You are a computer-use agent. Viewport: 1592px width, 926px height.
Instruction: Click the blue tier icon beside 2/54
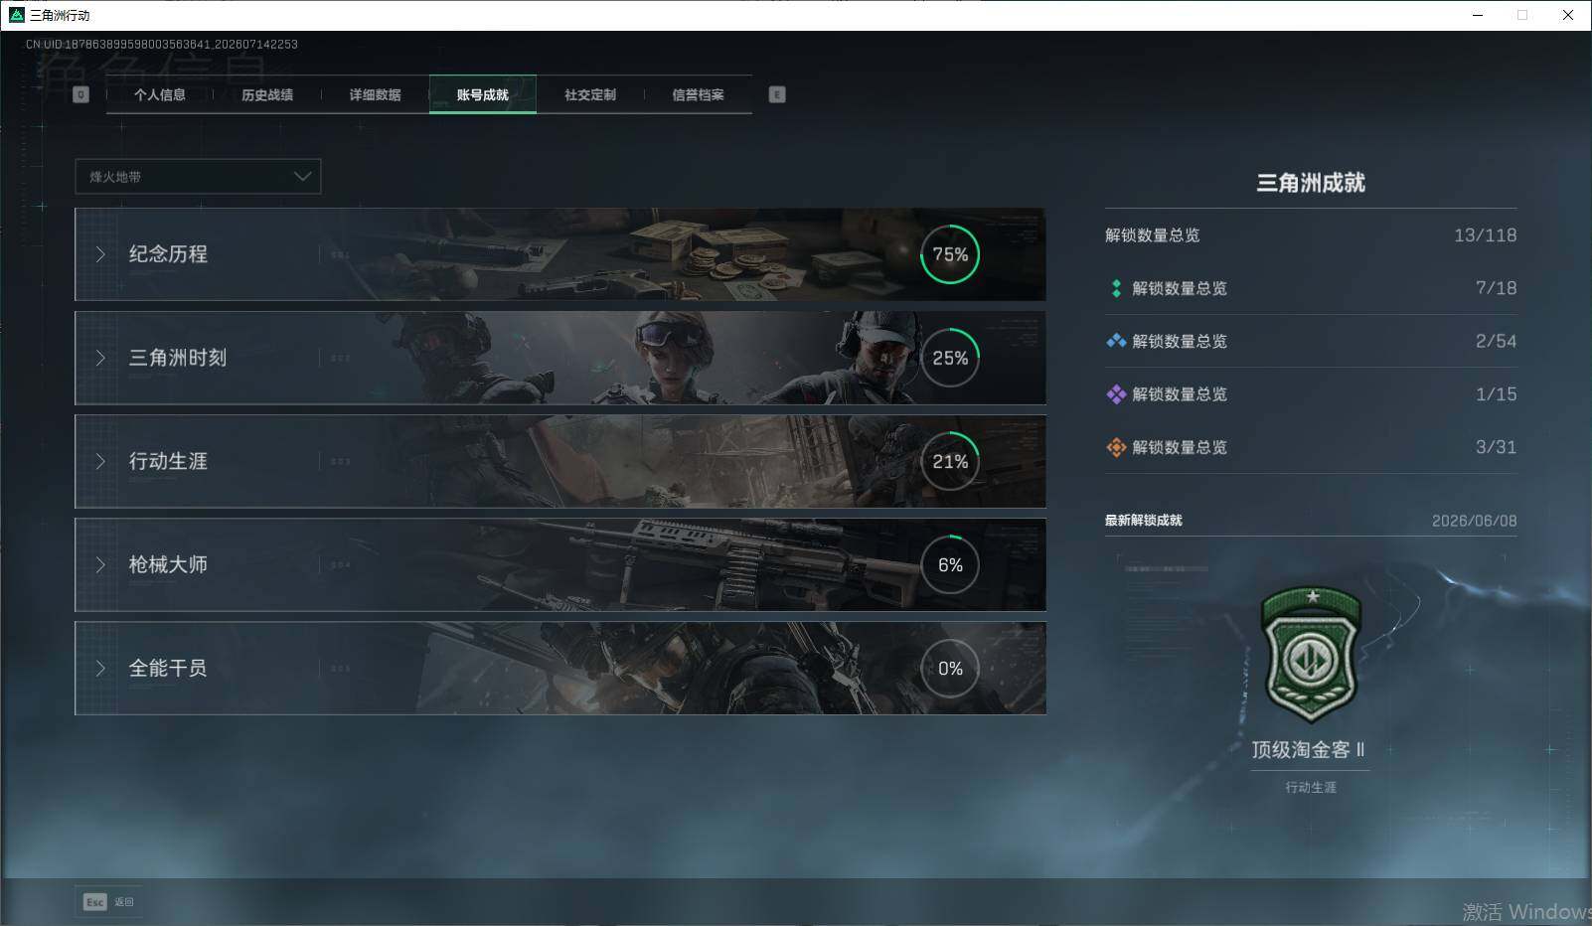1116,341
